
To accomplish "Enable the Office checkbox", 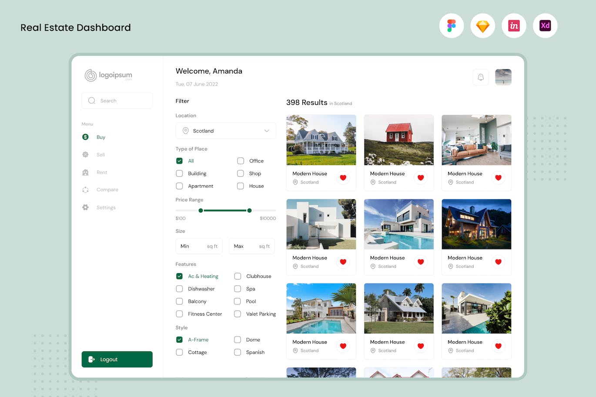I will tap(240, 161).
